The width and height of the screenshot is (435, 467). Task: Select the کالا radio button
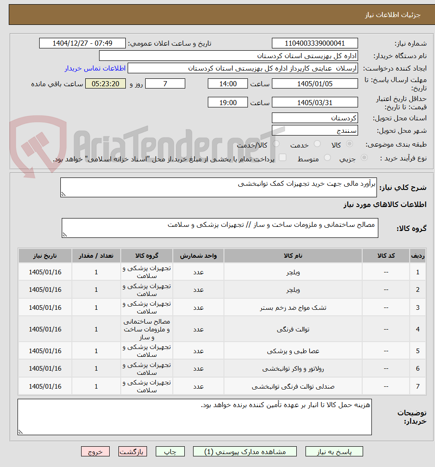(350, 144)
